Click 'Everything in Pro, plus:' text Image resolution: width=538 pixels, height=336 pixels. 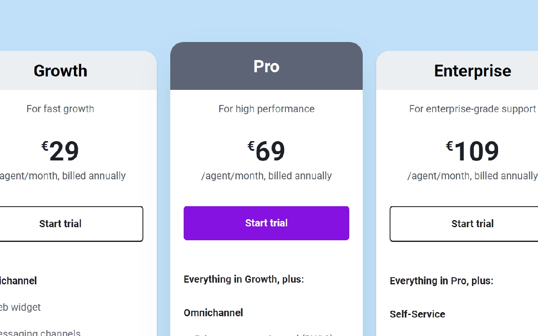click(x=441, y=281)
